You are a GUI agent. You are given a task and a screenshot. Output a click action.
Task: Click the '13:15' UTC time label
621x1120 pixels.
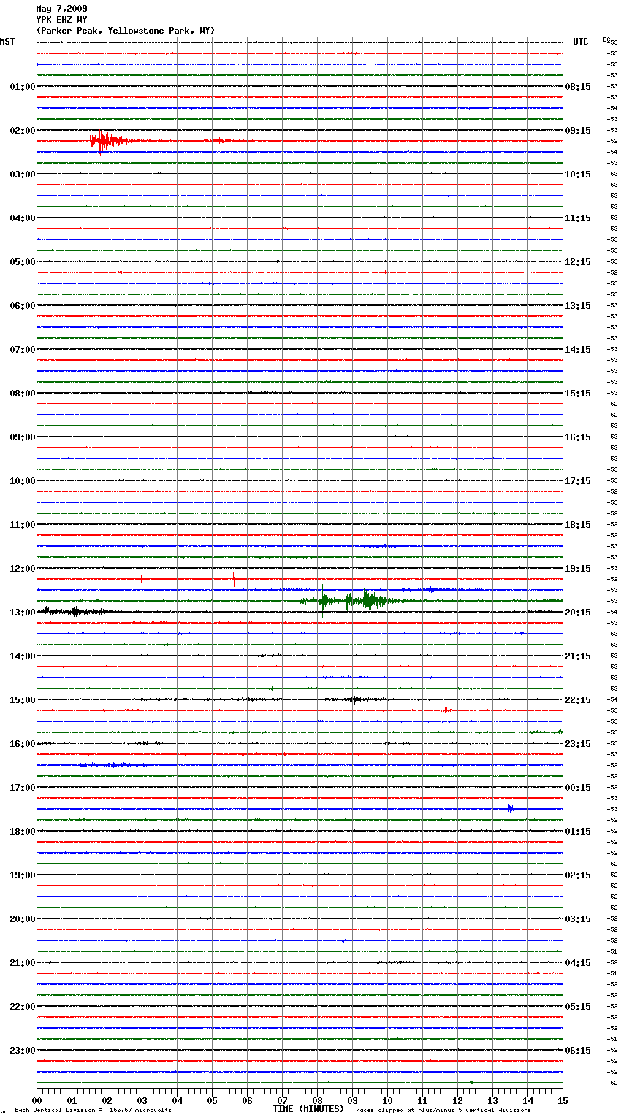tap(578, 305)
